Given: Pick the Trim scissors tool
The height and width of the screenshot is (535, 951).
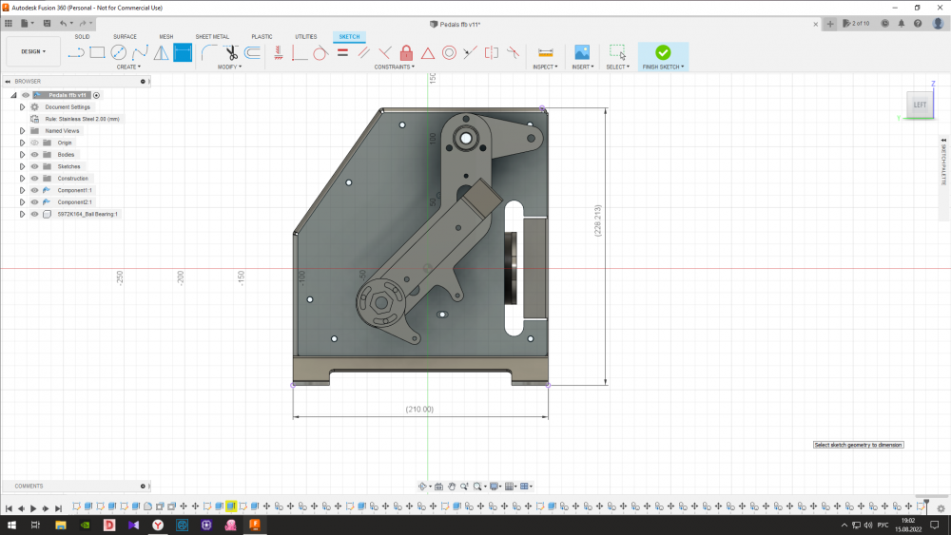Looking at the screenshot, I should point(230,52).
